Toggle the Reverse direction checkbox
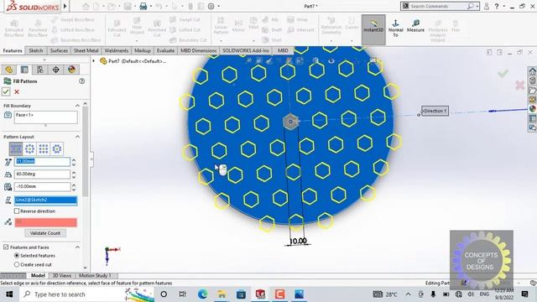Viewport: 537px width, 302px height. point(17,211)
